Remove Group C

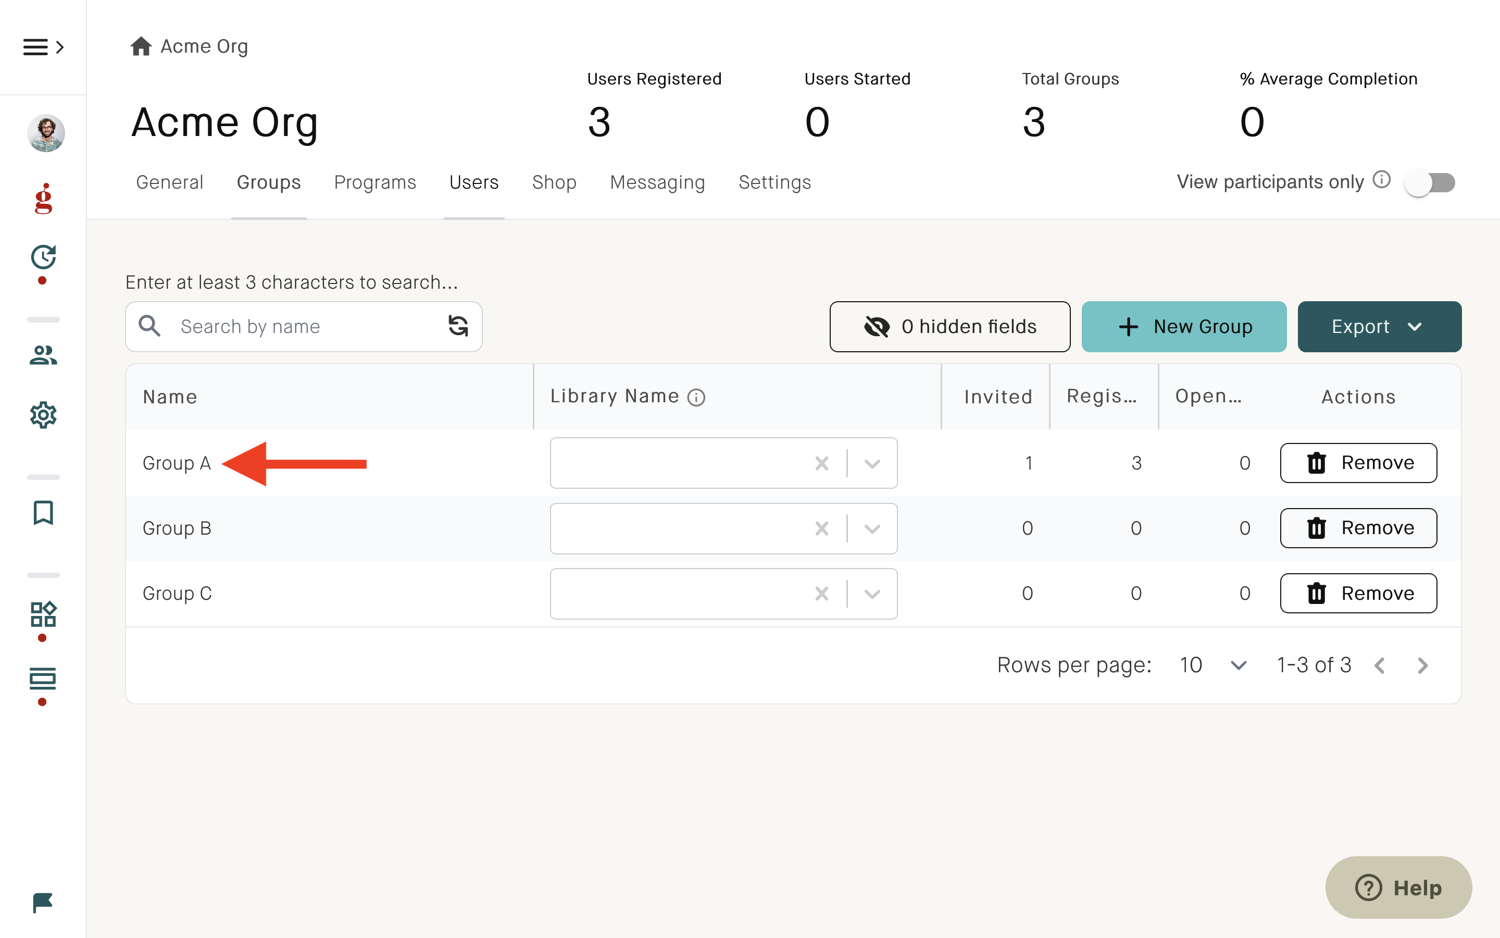1358,593
